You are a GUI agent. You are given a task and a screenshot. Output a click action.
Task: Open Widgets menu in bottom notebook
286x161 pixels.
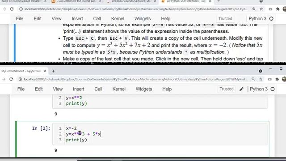(144, 89)
